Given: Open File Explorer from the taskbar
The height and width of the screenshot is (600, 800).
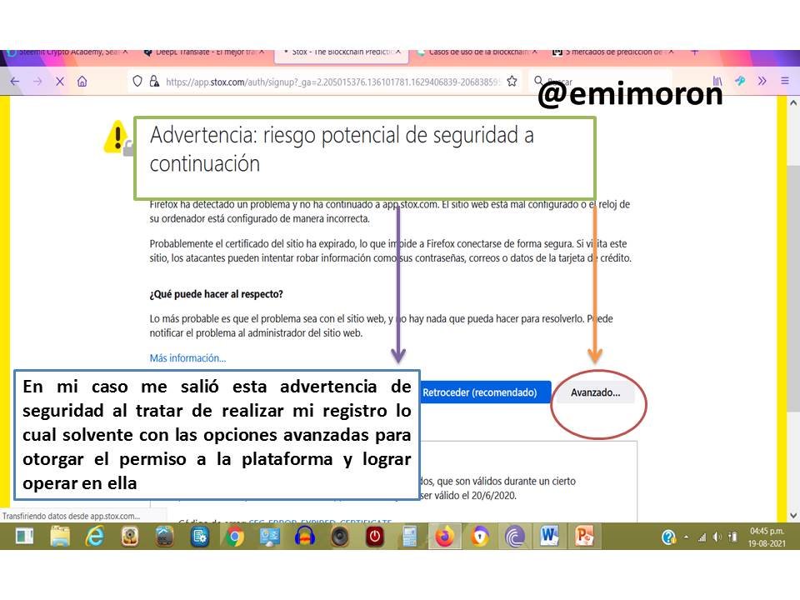Looking at the screenshot, I should pos(60,537).
